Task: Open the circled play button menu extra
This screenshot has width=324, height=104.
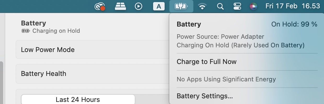Action: 138,6
